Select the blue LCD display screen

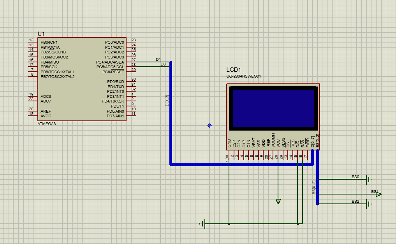tap(273, 108)
